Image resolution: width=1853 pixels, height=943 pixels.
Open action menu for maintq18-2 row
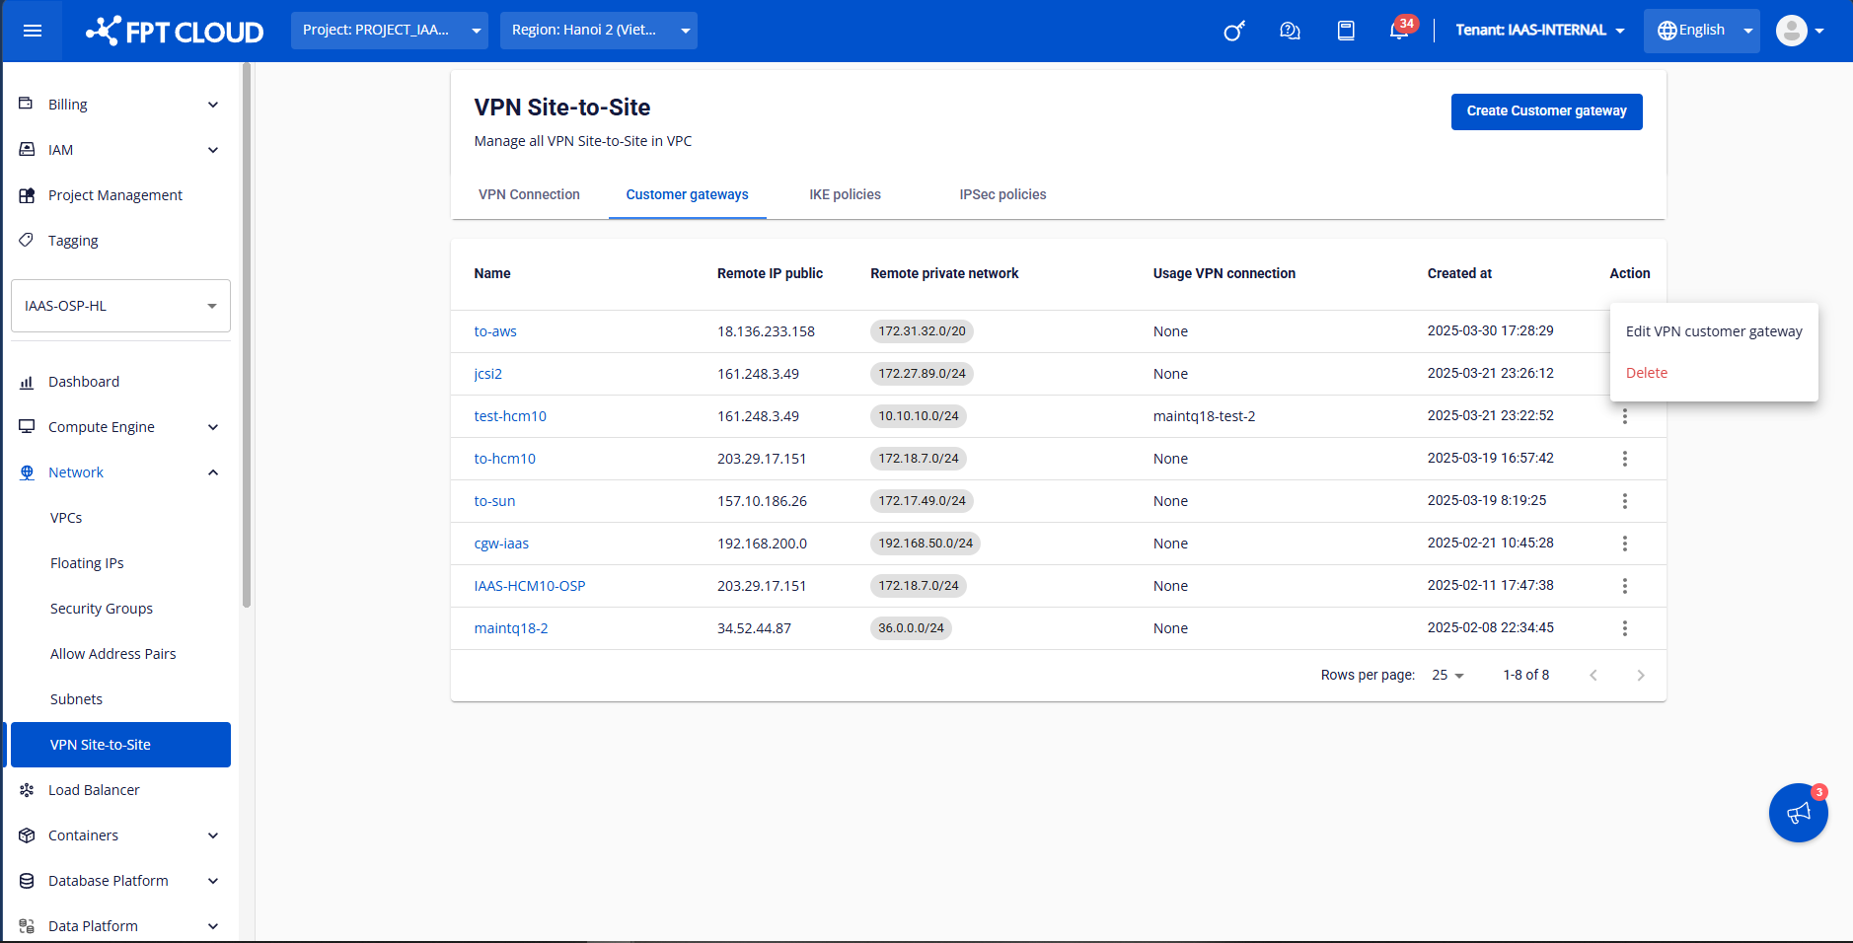(x=1624, y=628)
